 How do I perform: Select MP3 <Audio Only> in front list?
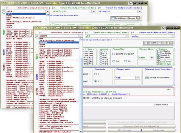(59, 79)
